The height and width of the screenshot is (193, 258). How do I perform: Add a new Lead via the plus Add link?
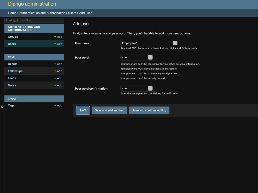point(58,78)
